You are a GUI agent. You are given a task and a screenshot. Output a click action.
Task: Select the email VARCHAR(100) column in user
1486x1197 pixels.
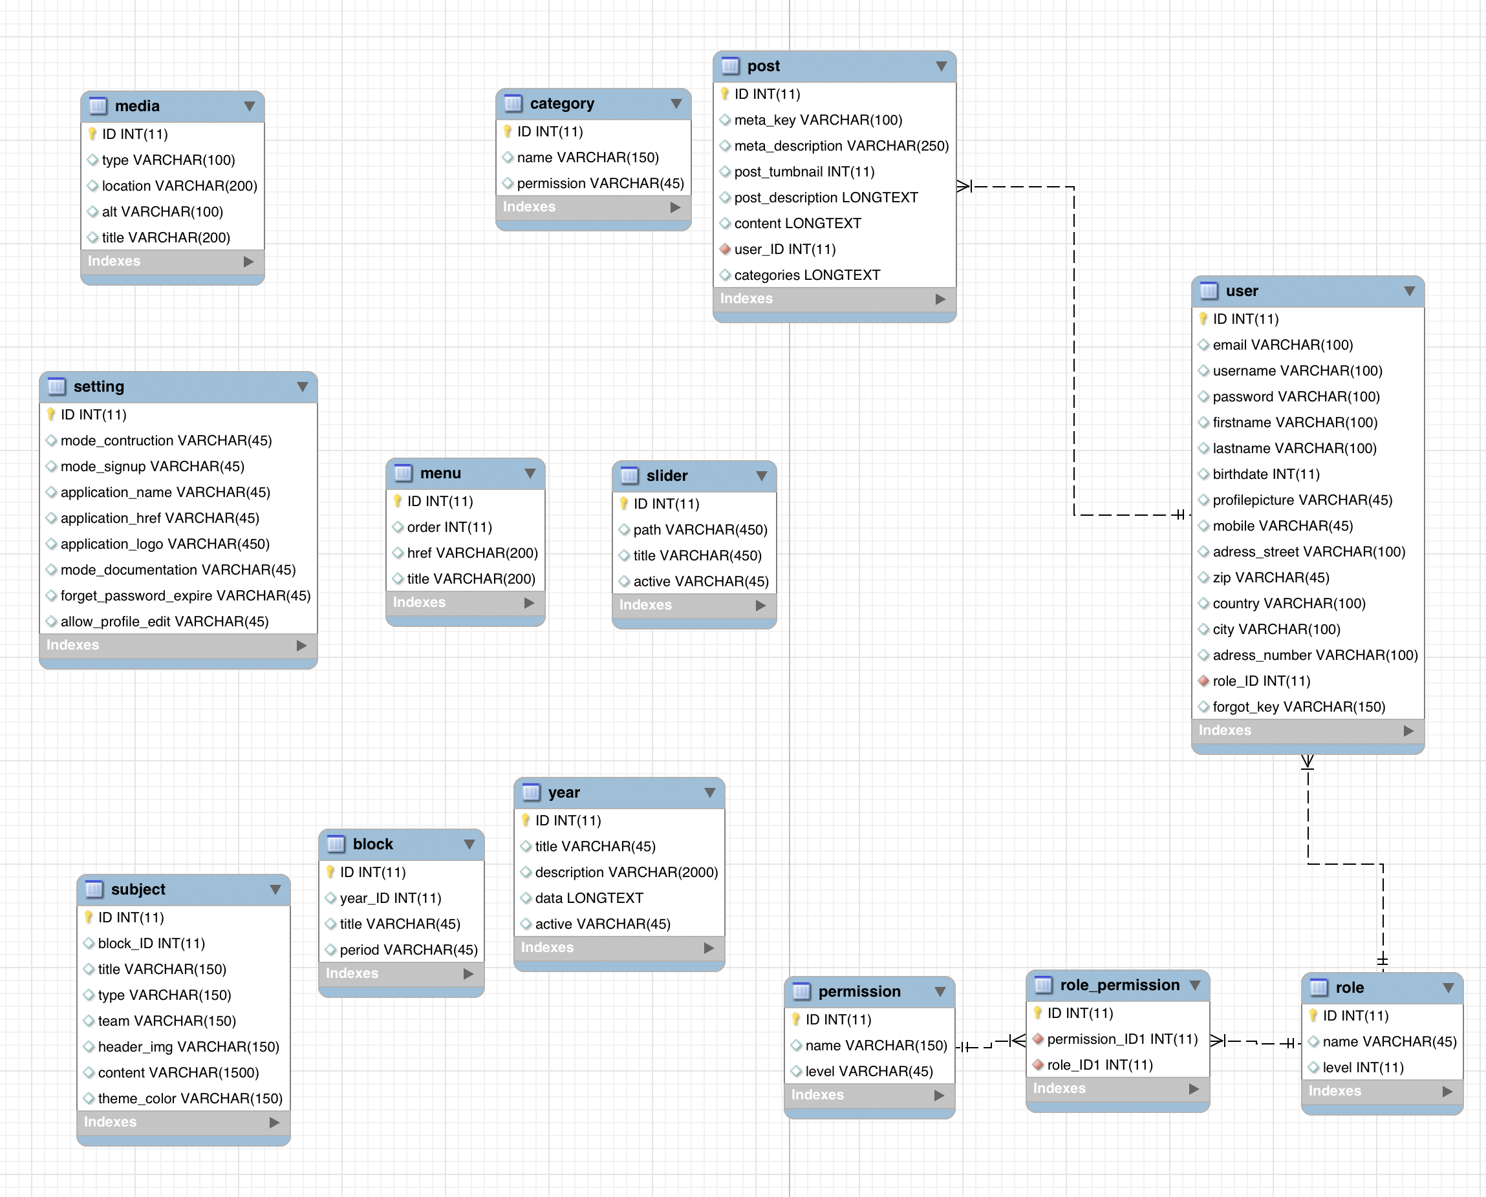[1282, 344]
